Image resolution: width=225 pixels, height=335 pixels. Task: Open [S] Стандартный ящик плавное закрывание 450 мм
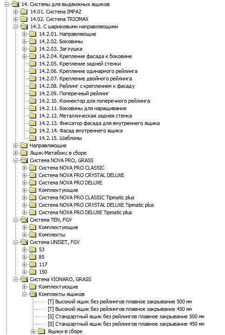click(x=126, y=324)
